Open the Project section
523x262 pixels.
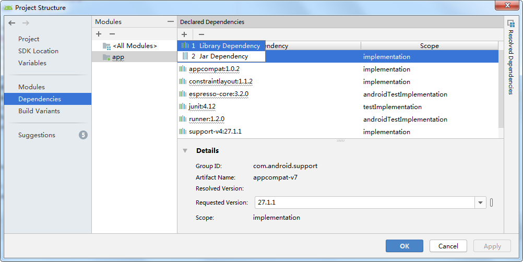click(x=29, y=39)
